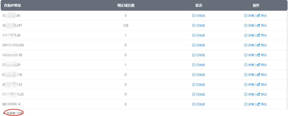Click 导出 in the 15.25 row
The width and height of the screenshot is (288, 116).
click(x=264, y=94)
